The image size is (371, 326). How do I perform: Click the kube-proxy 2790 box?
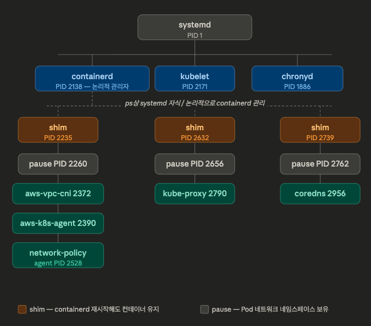pos(195,194)
